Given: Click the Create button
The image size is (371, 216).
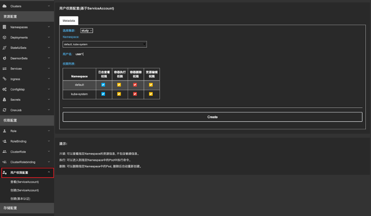Looking at the screenshot, I should 213,117.
